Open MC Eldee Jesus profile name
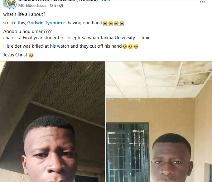The width and height of the screenshot is (212, 182). point(32,6)
